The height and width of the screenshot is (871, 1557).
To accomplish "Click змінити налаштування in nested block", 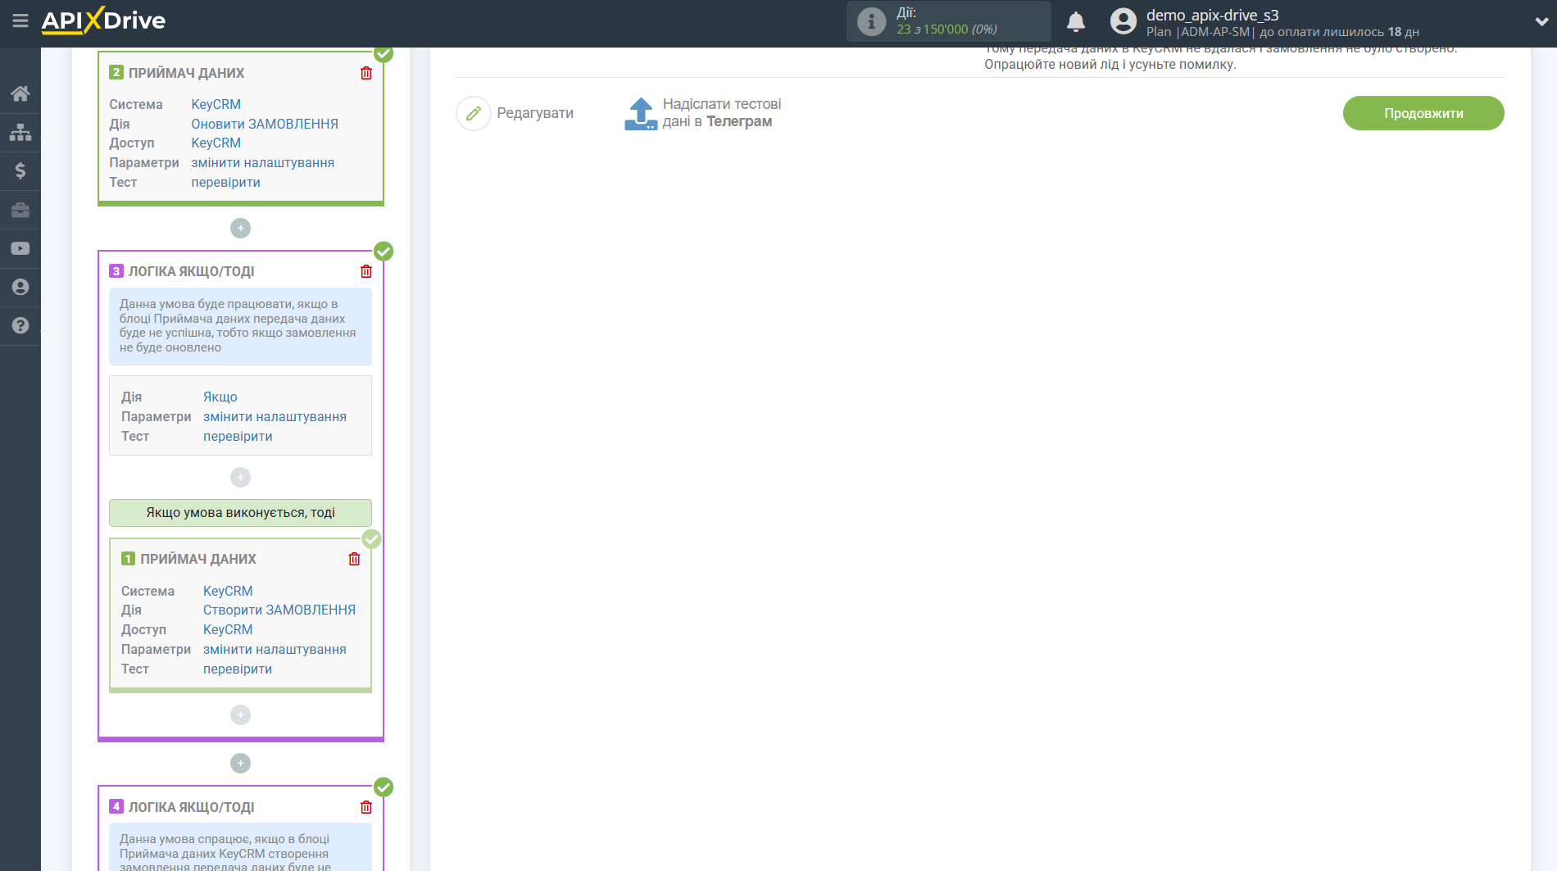I will pos(275,649).
